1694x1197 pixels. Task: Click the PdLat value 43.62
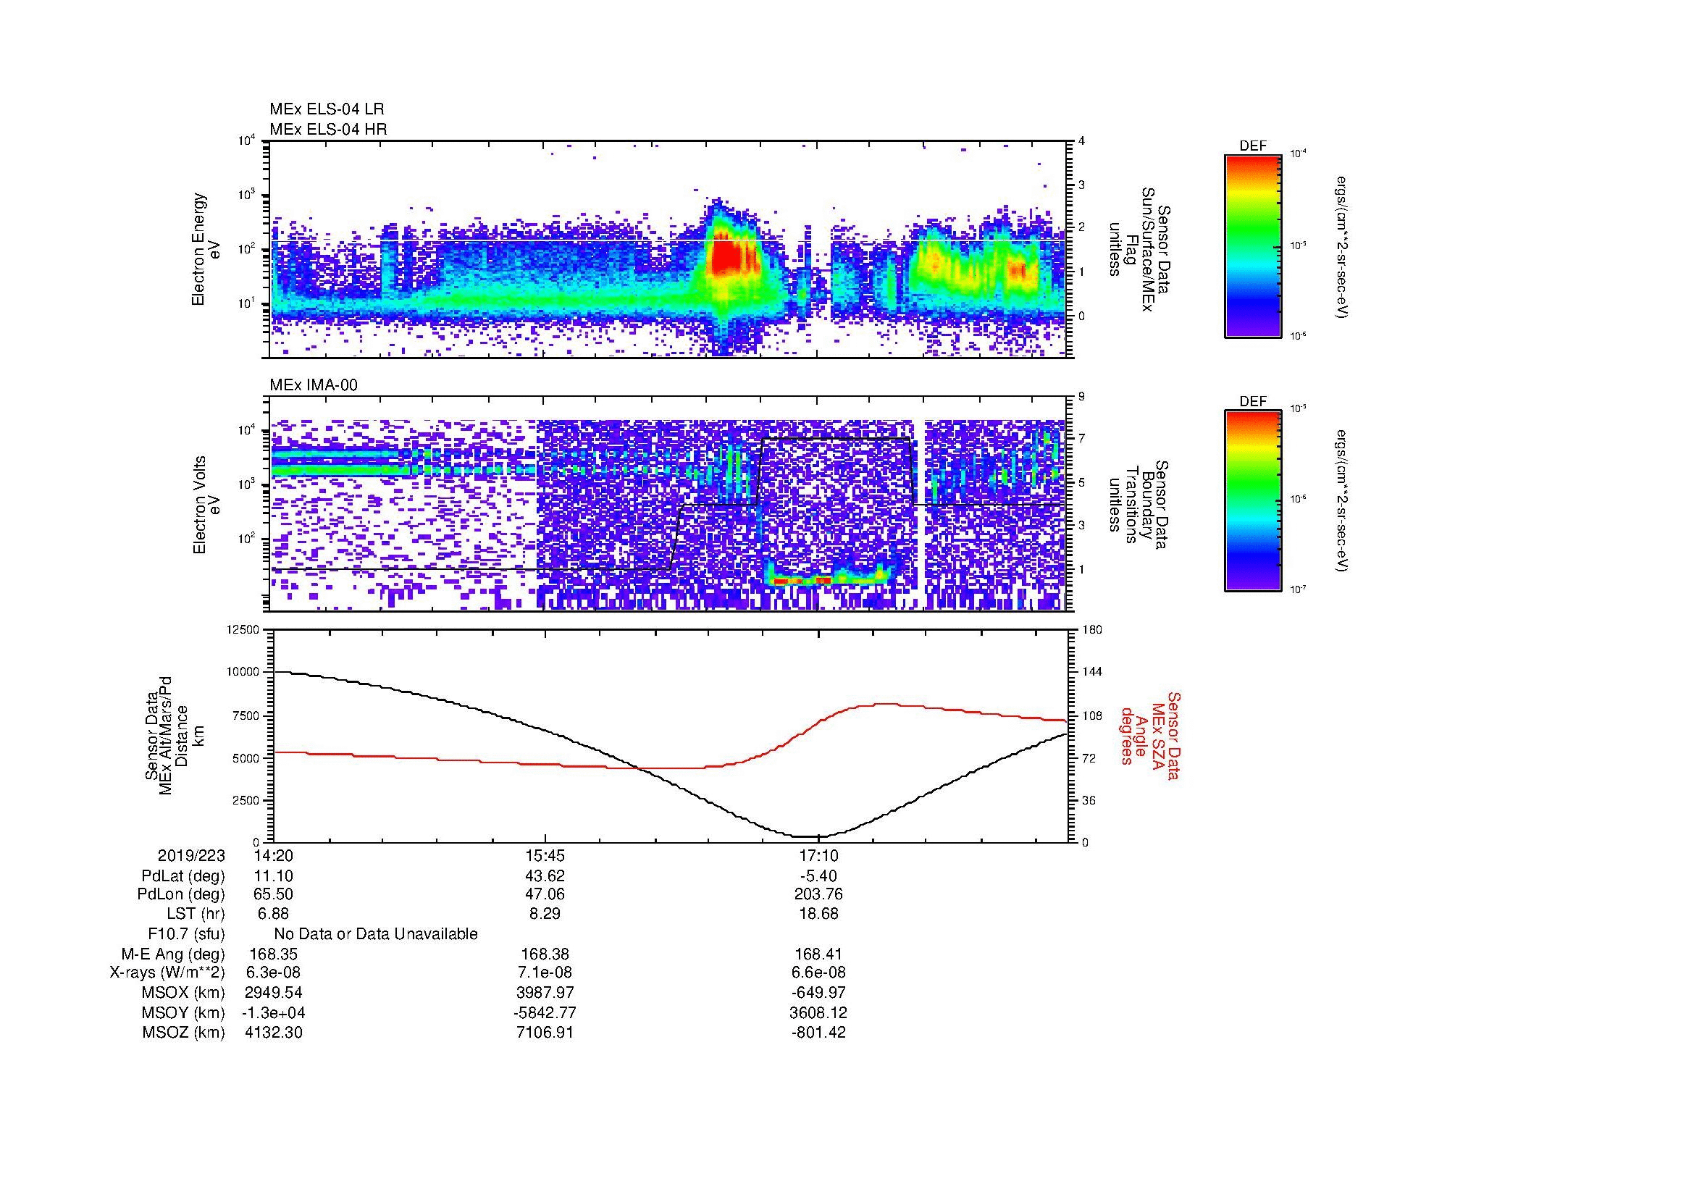545,876
